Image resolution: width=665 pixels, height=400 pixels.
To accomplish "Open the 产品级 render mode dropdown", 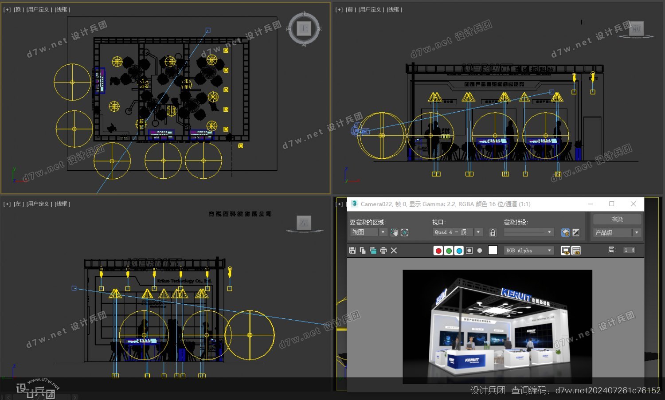I will pos(617,232).
